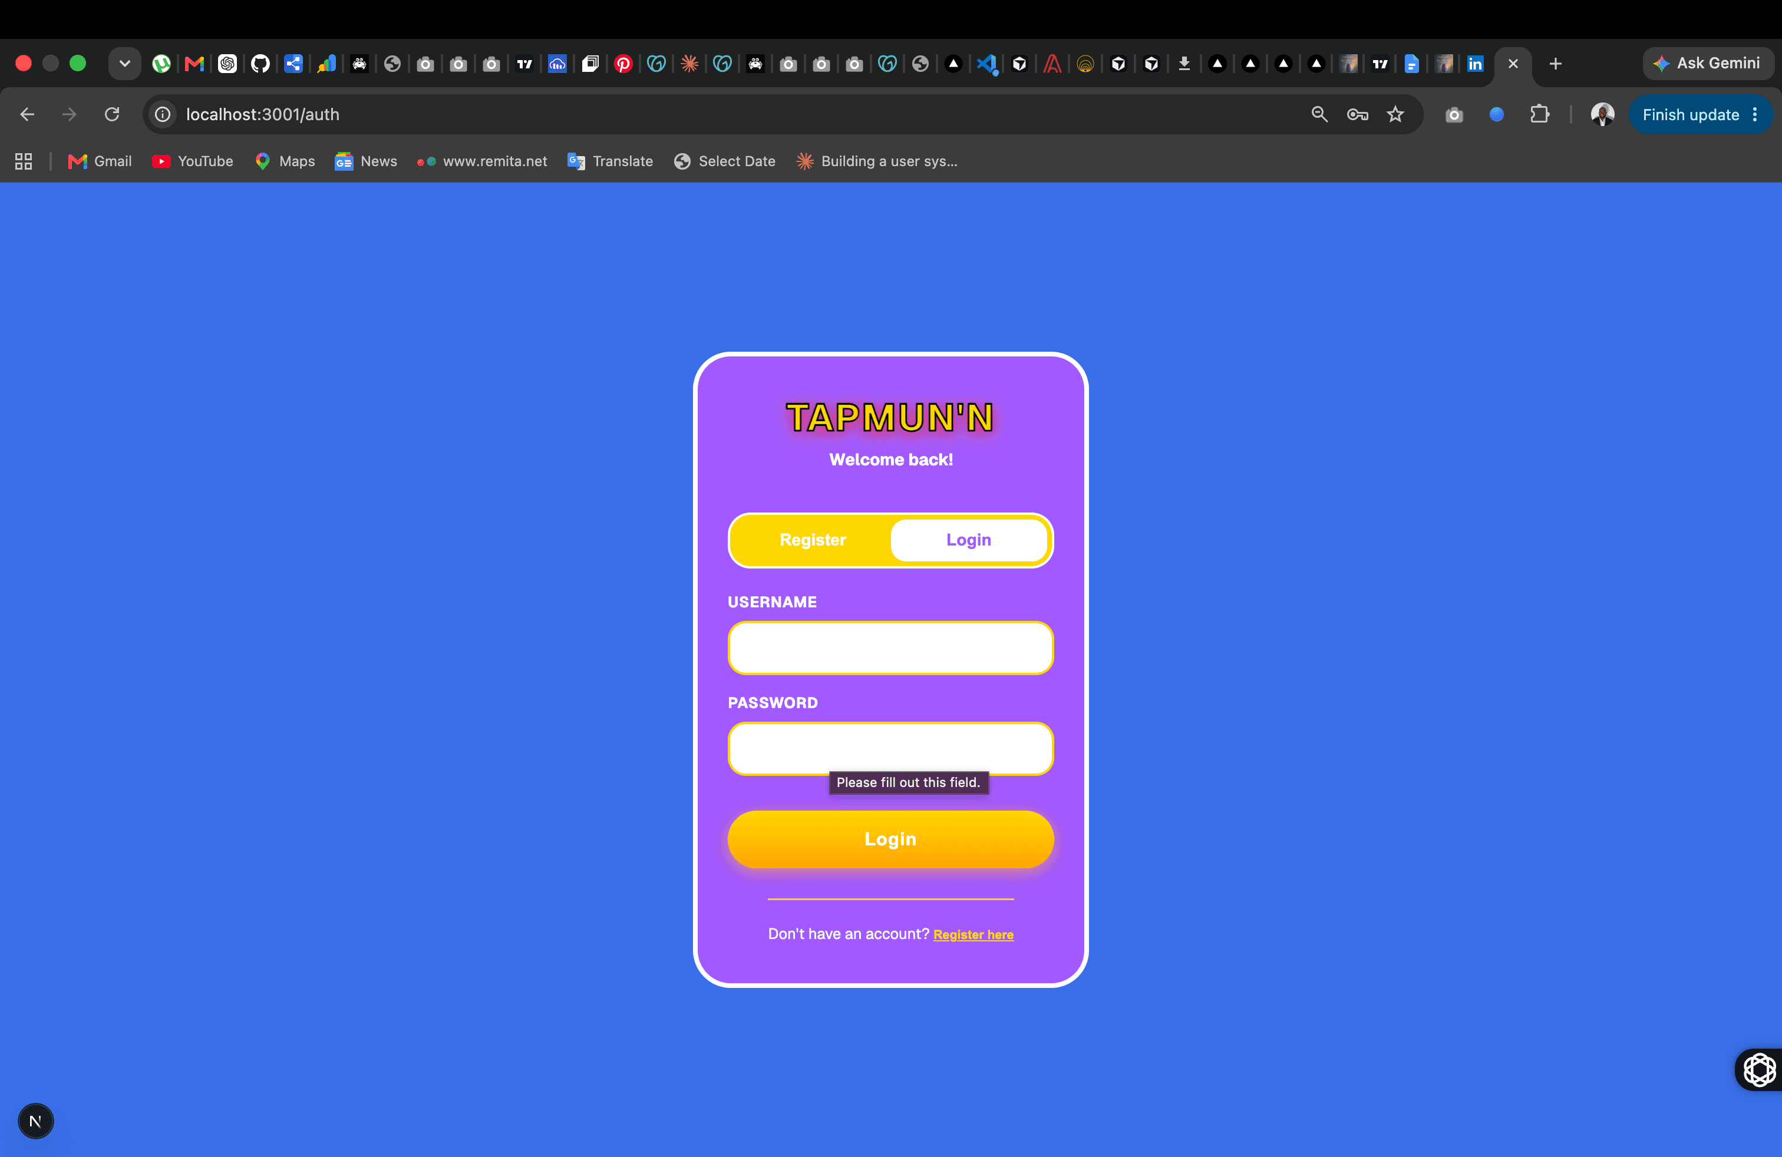This screenshot has height=1157, width=1782.
Task: Open the Select Date bookmark
Action: pos(724,161)
